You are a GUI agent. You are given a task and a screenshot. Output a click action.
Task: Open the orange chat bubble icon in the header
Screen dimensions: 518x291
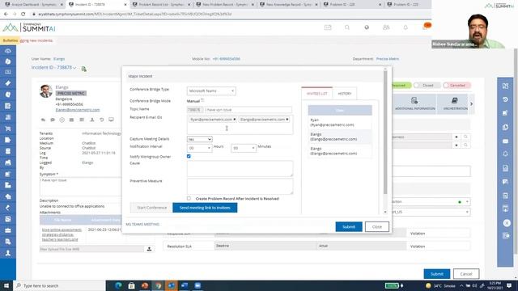click(x=427, y=26)
